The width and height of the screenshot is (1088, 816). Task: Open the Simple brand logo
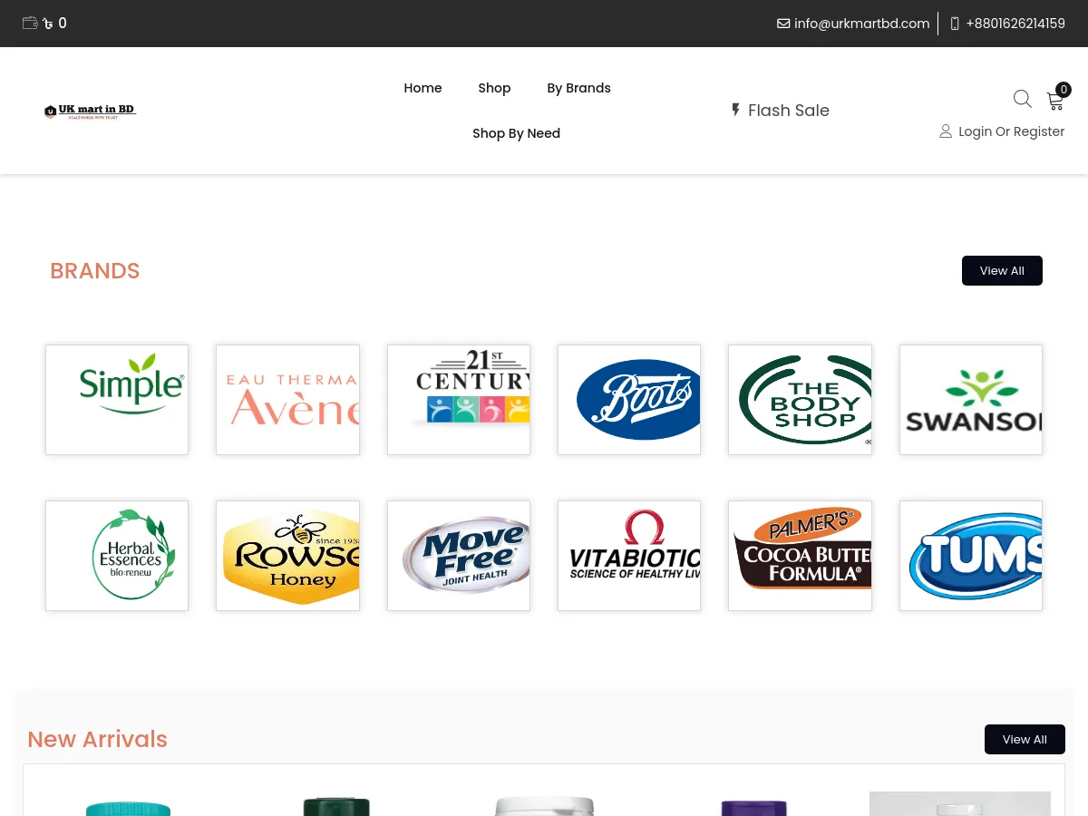point(117,400)
